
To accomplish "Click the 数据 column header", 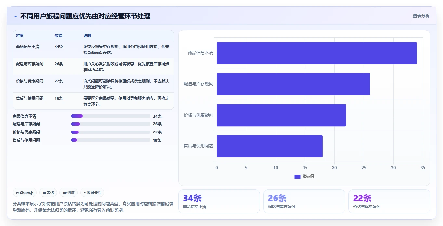I will (59, 36).
